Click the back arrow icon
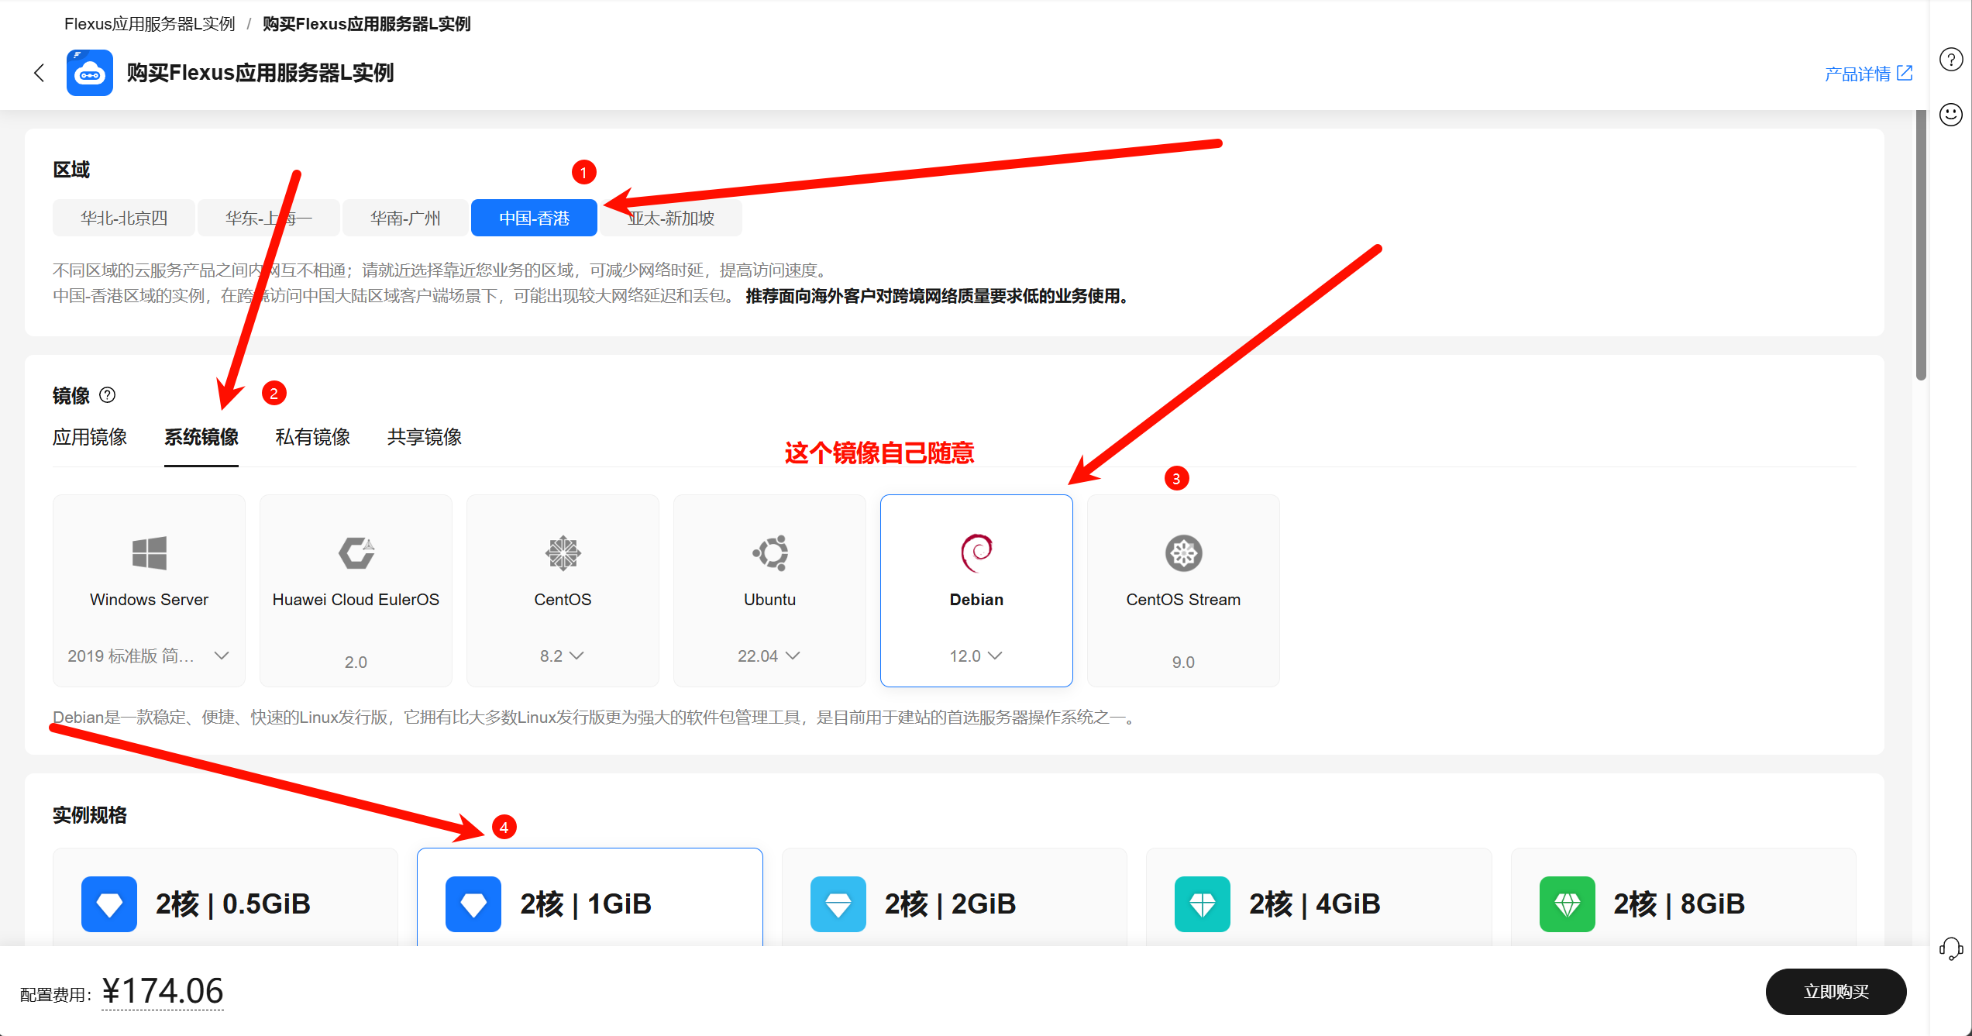 pos(40,73)
